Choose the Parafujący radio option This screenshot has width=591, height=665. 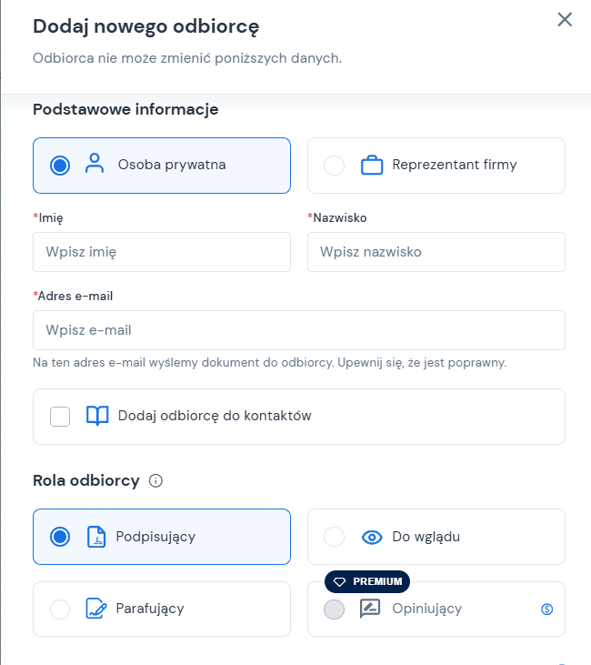click(60, 610)
